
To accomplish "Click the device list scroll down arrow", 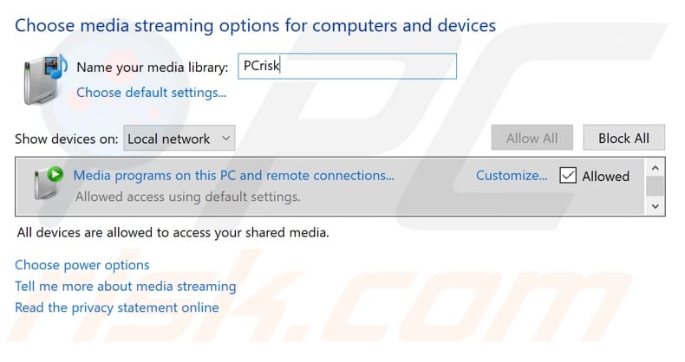I will pos(655,206).
